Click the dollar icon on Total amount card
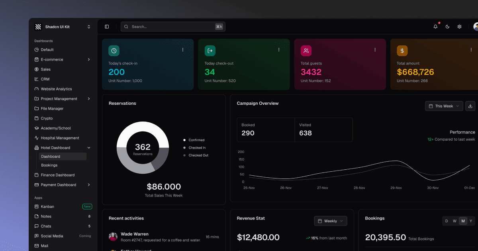Viewport: 478px width, 251px height. 402,51
